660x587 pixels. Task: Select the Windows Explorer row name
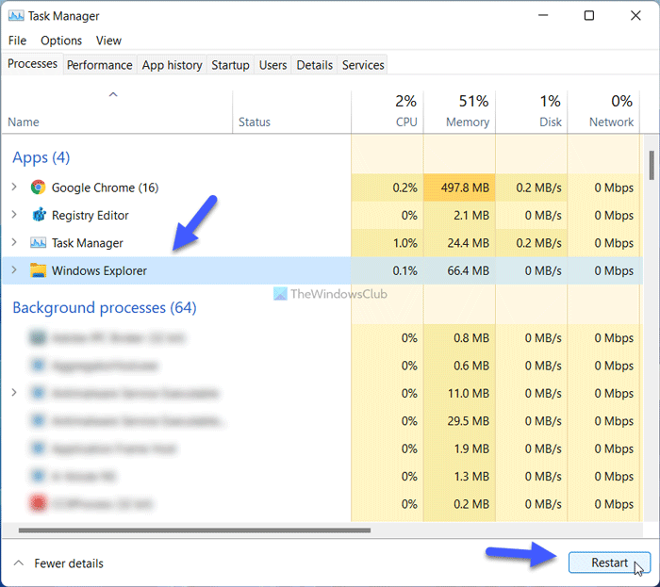99,270
